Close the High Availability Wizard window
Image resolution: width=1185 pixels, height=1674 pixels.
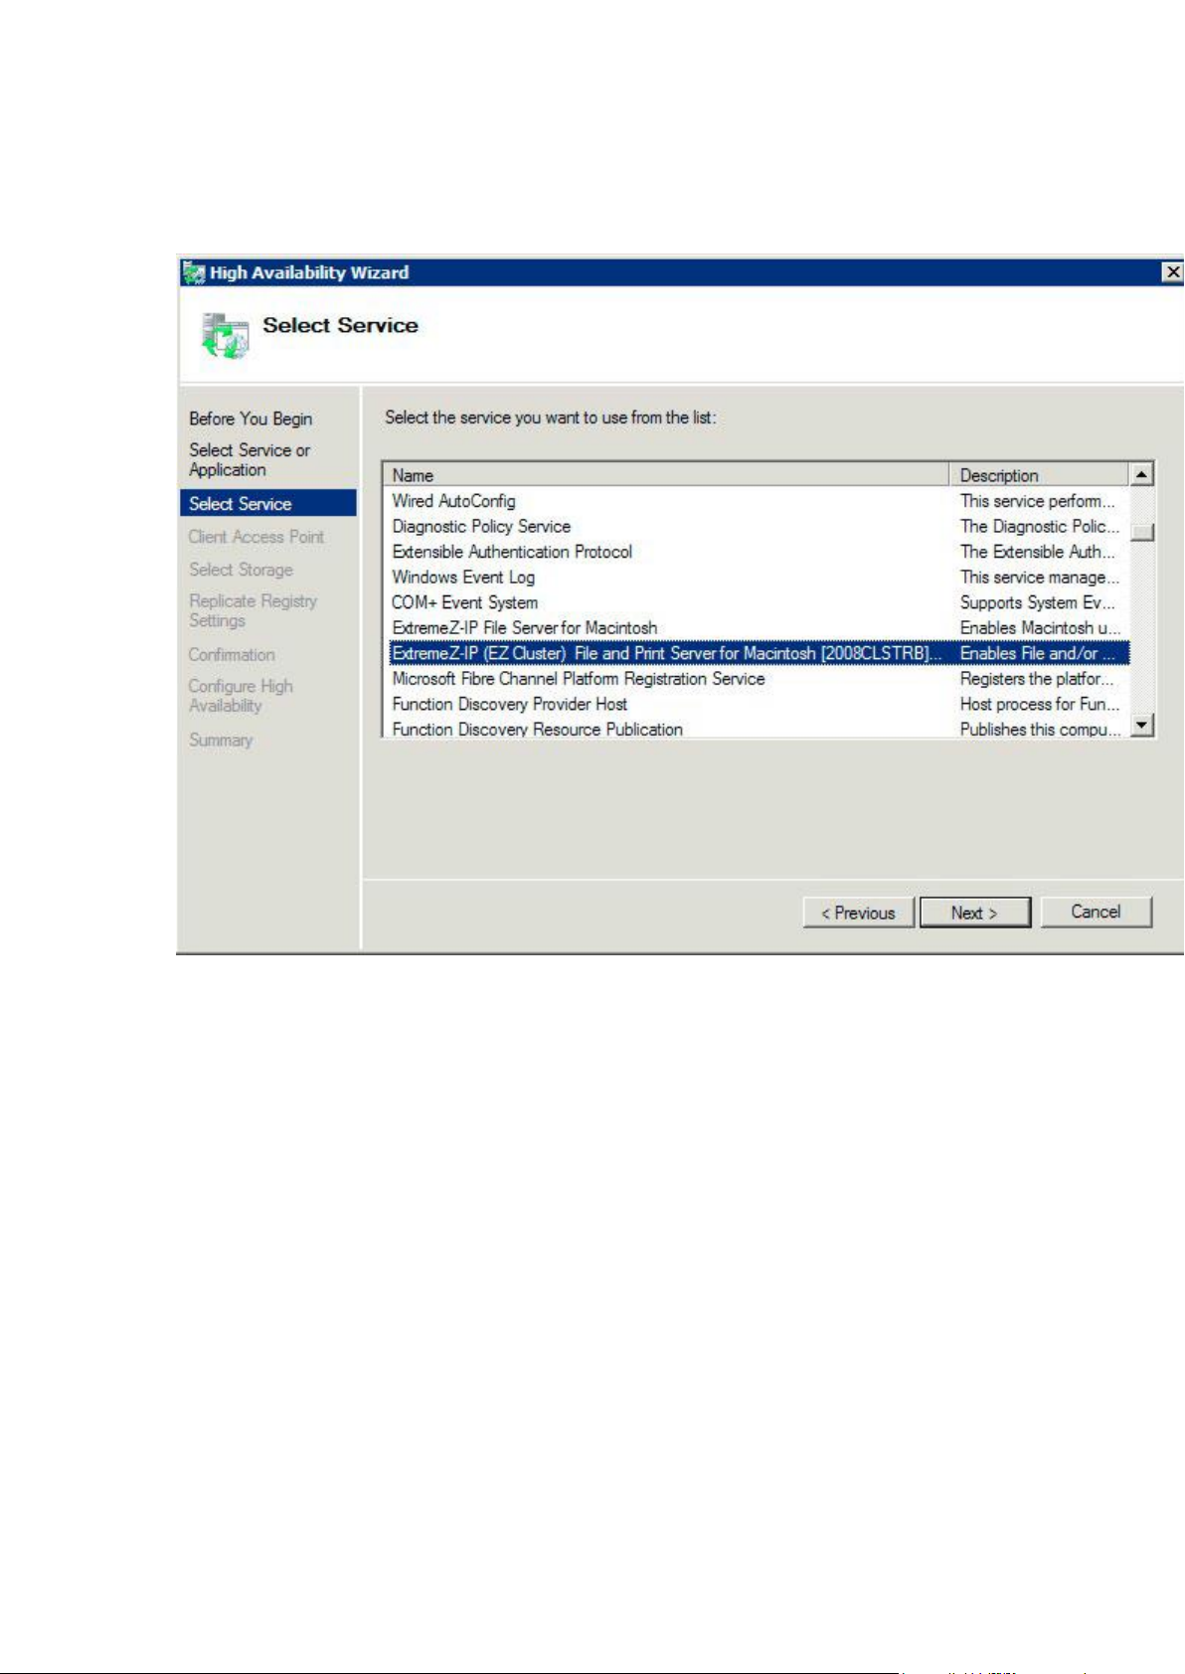(x=1173, y=271)
